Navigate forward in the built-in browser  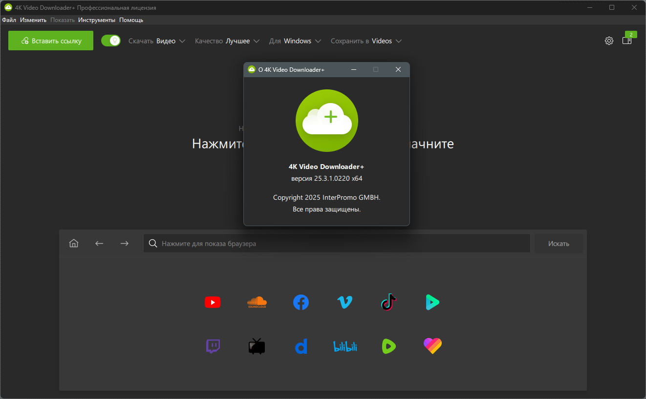click(x=125, y=243)
